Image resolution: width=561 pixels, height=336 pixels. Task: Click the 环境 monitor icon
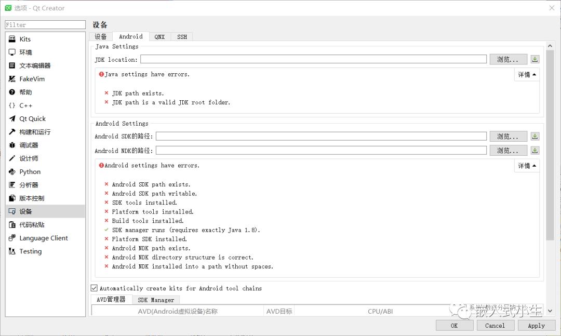[x=12, y=52]
